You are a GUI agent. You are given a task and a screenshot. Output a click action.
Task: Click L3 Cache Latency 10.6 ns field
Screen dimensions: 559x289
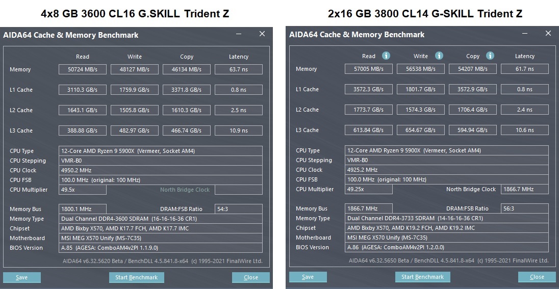point(525,129)
